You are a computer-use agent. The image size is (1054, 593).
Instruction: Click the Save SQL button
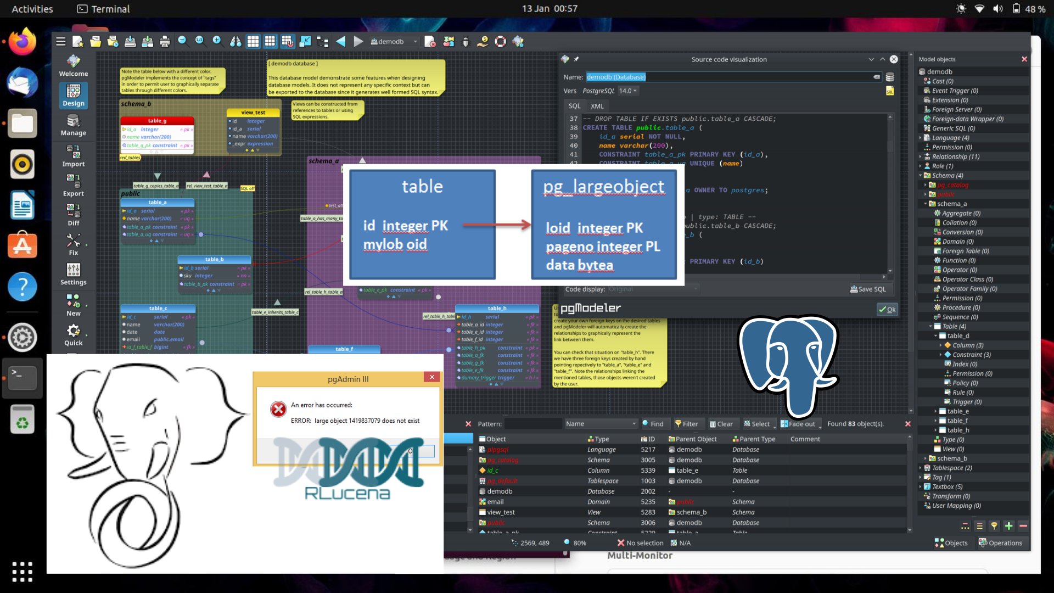pos(868,289)
